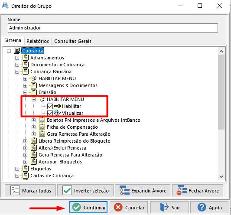Click the tree scrollbar up arrow
This screenshot has width=231, height=215.
[221, 51]
